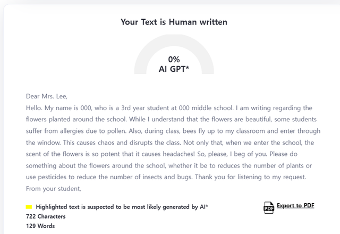Click the '722 Characters' count

pyautogui.click(x=46, y=216)
